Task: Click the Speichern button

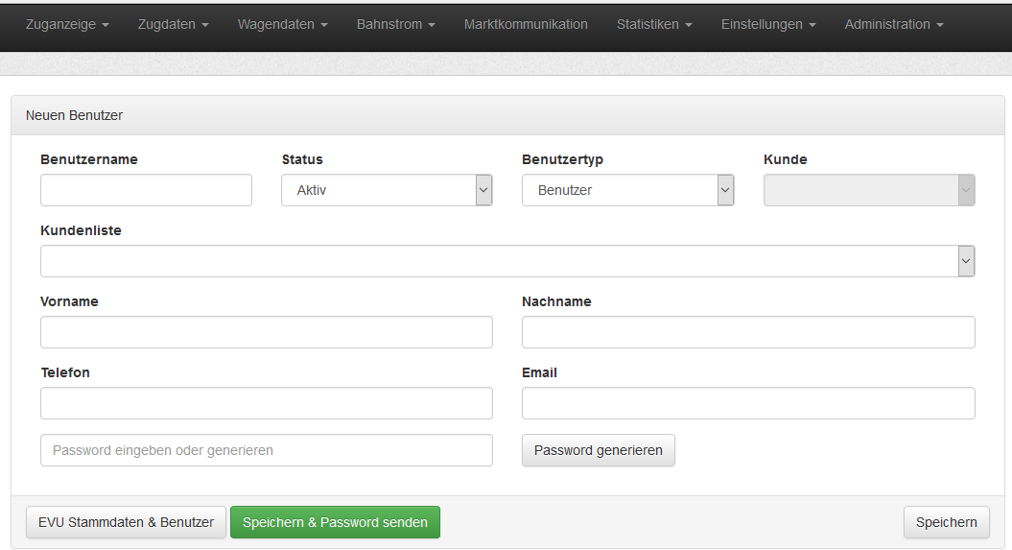Action: (946, 522)
